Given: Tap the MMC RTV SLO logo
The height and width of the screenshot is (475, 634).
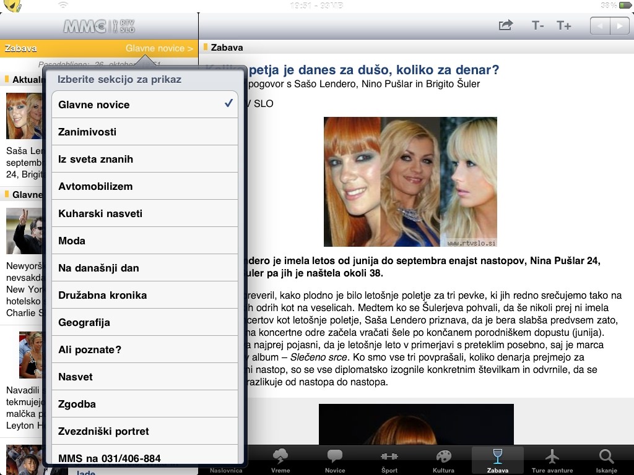Looking at the screenshot, I should 99,26.
